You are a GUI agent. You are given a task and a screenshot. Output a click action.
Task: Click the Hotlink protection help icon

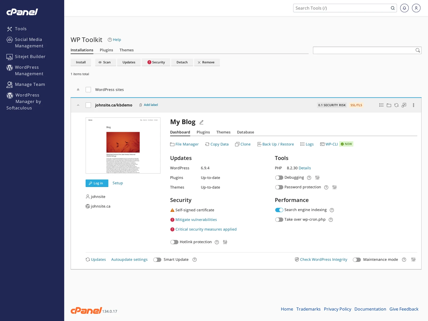217,242
